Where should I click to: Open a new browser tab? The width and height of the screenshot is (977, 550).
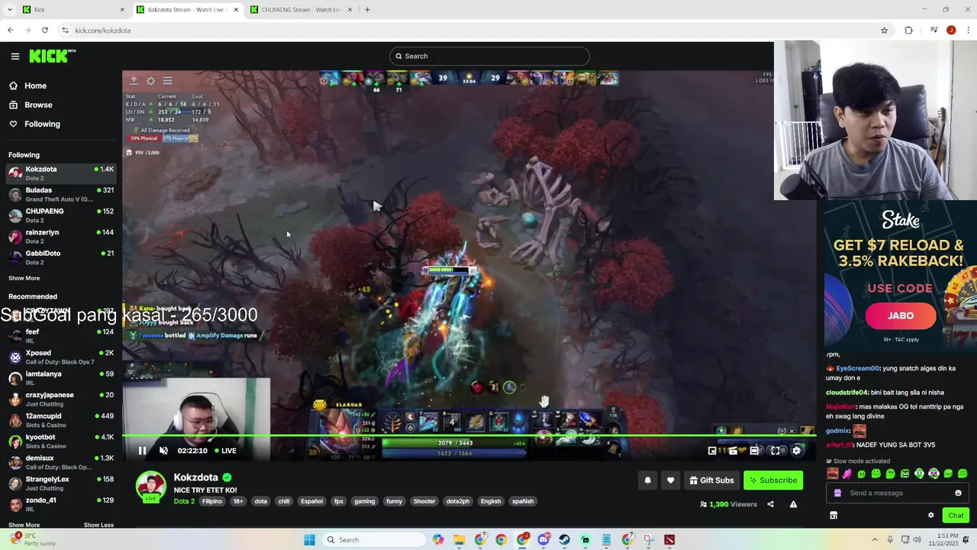point(367,10)
